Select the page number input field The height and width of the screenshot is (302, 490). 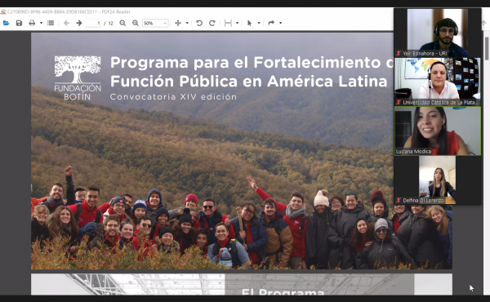pyautogui.click(x=94, y=23)
